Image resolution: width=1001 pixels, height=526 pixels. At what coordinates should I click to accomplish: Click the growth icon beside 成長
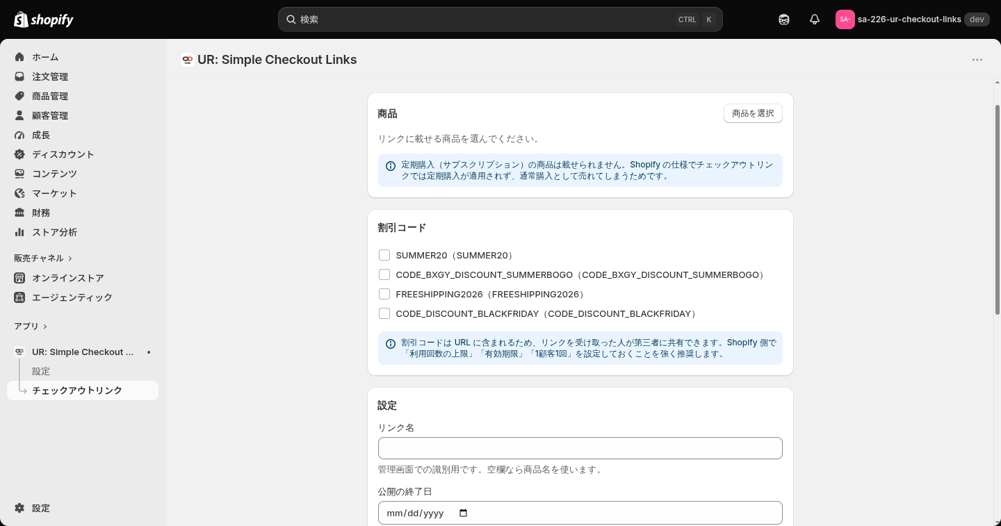(19, 135)
